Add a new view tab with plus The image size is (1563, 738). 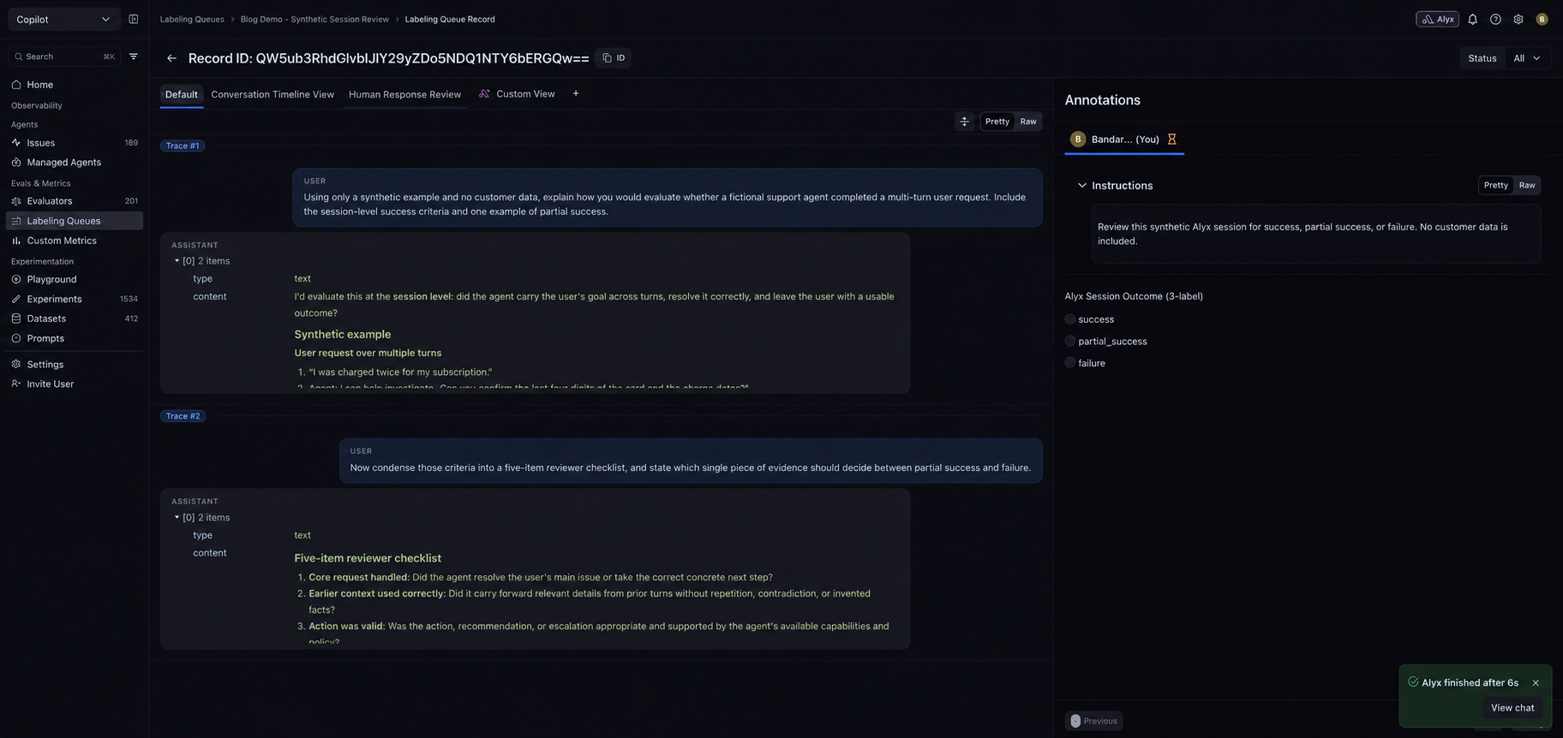click(576, 93)
